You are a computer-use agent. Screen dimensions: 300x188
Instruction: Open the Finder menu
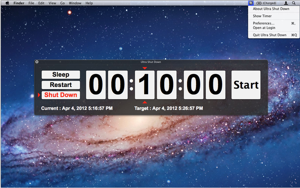click(19, 3)
